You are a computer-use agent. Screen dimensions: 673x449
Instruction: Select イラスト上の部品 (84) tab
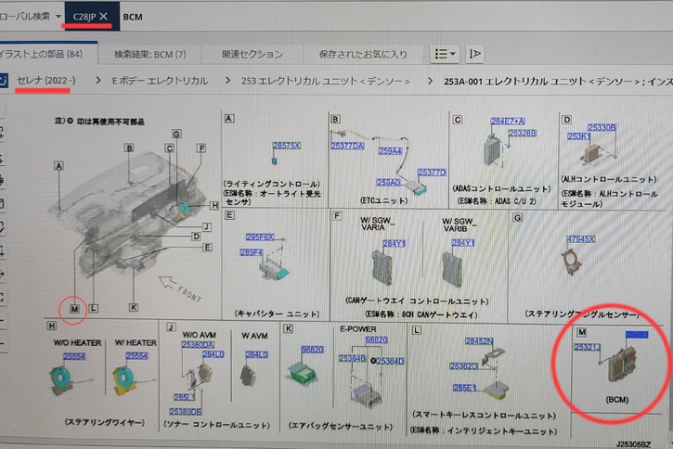[41, 54]
